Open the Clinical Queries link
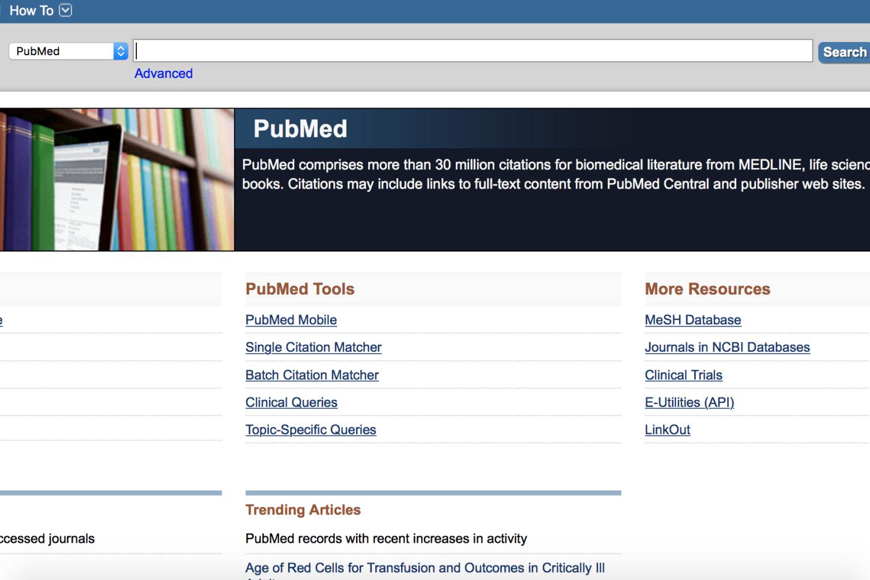Image resolution: width=870 pixels, height=580 pixels. [291, 402]
